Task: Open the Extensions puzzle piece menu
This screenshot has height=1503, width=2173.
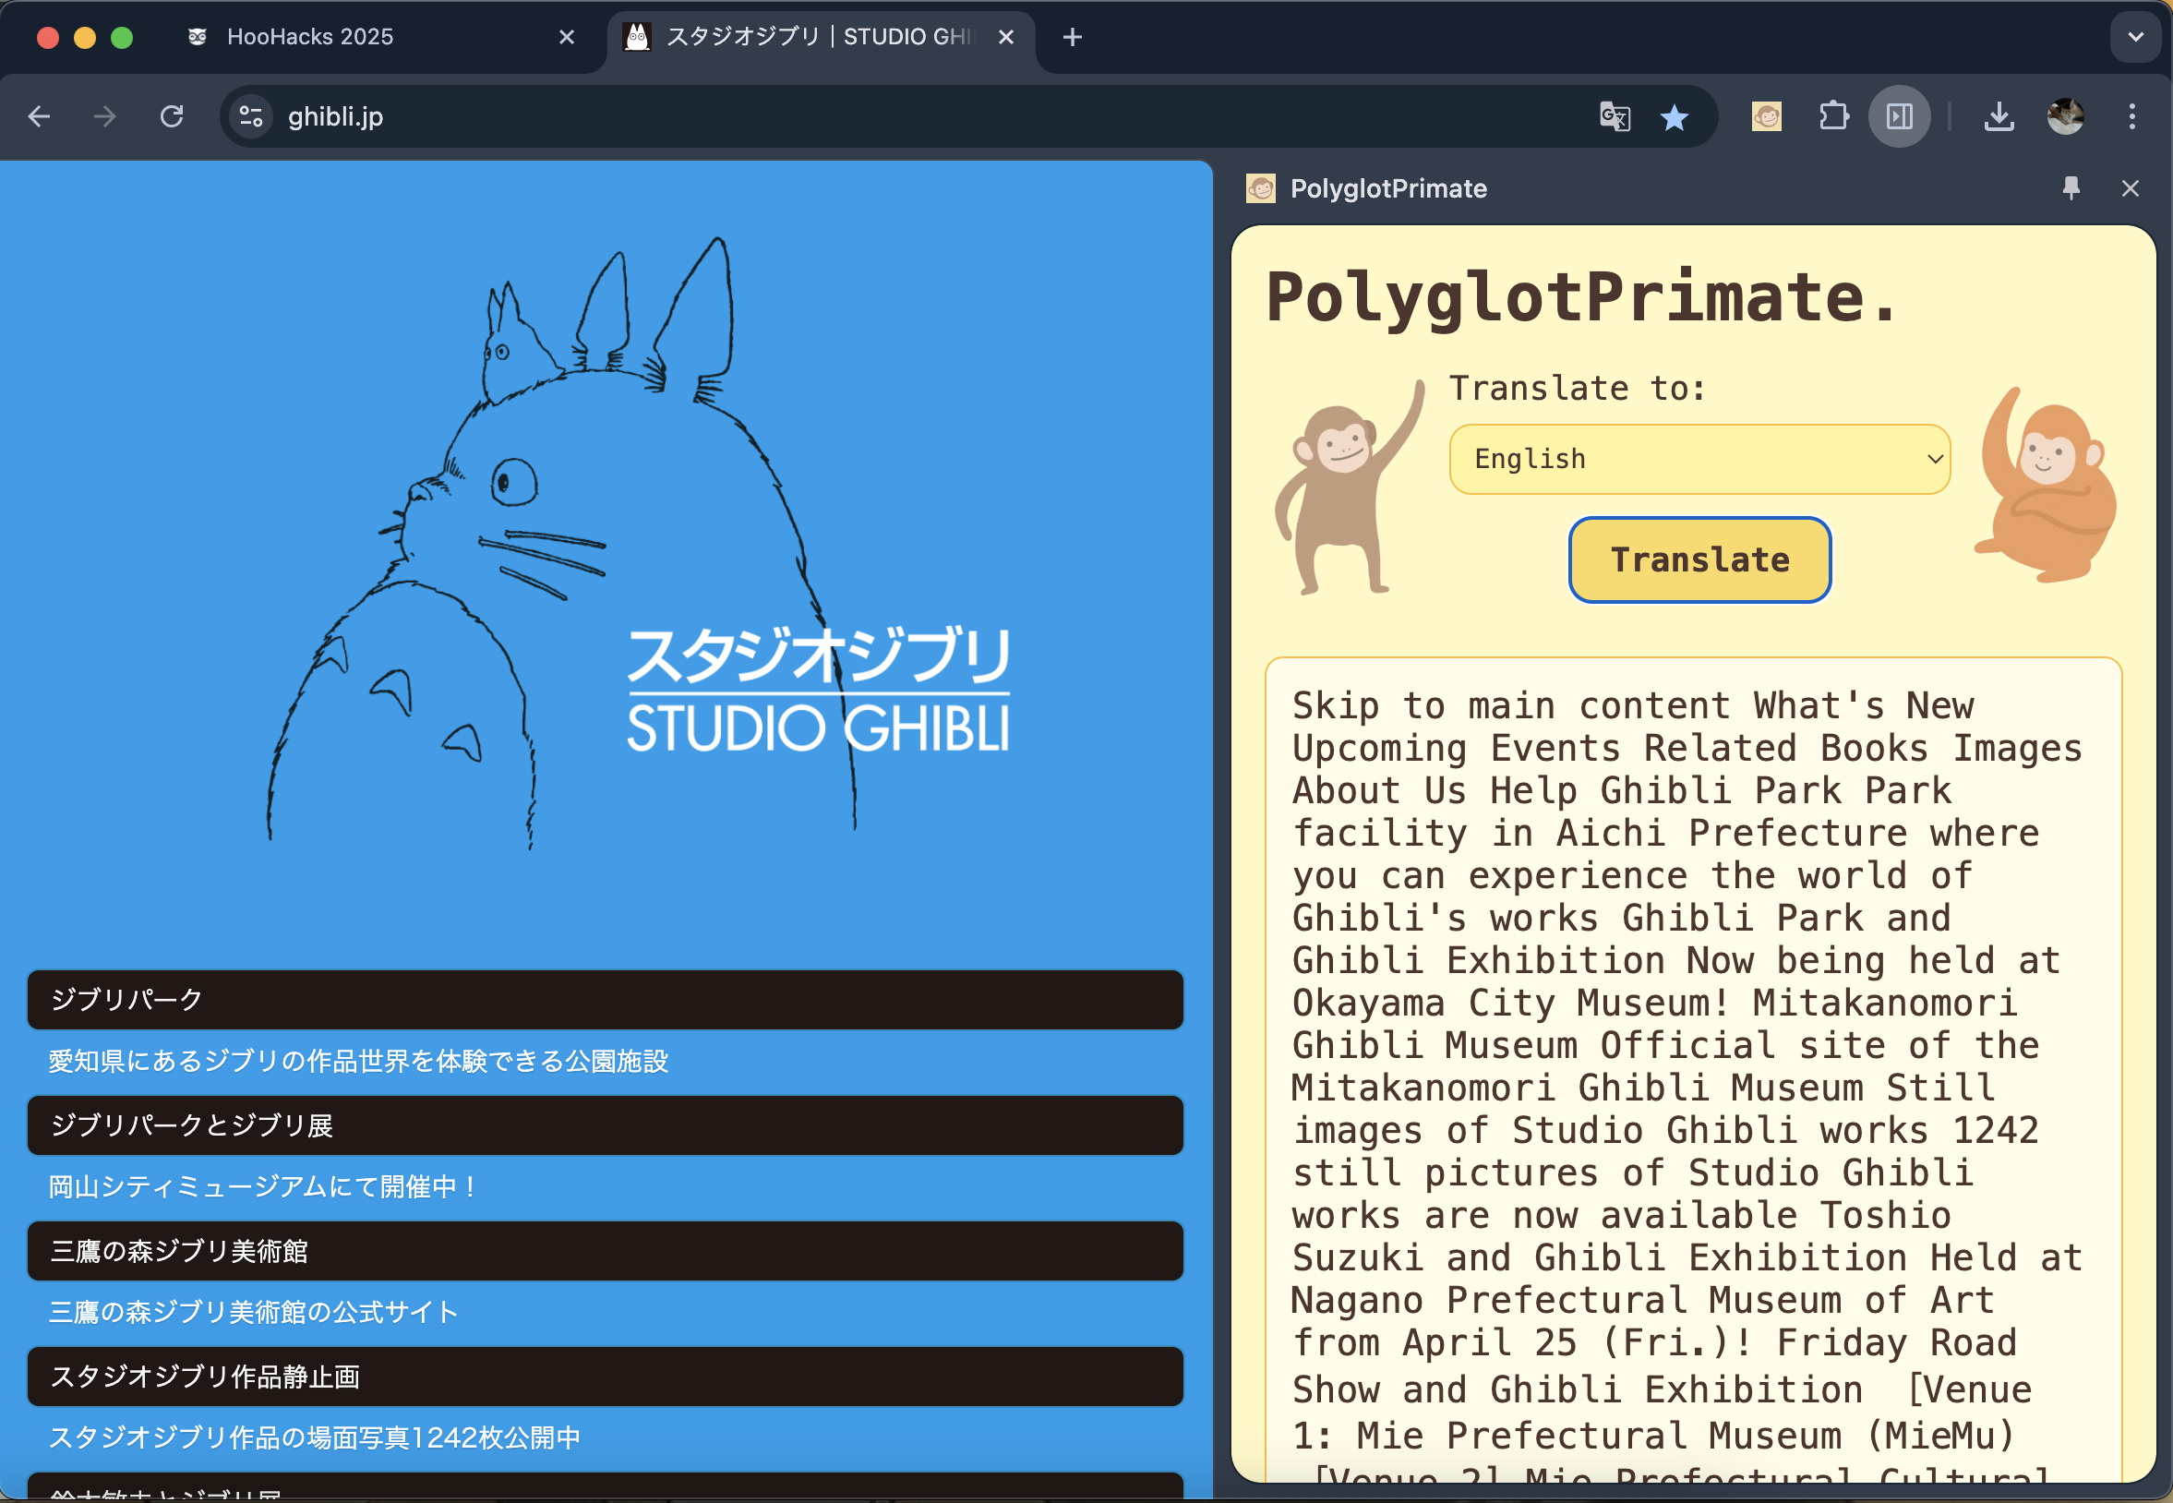Action: point(1832,116)
